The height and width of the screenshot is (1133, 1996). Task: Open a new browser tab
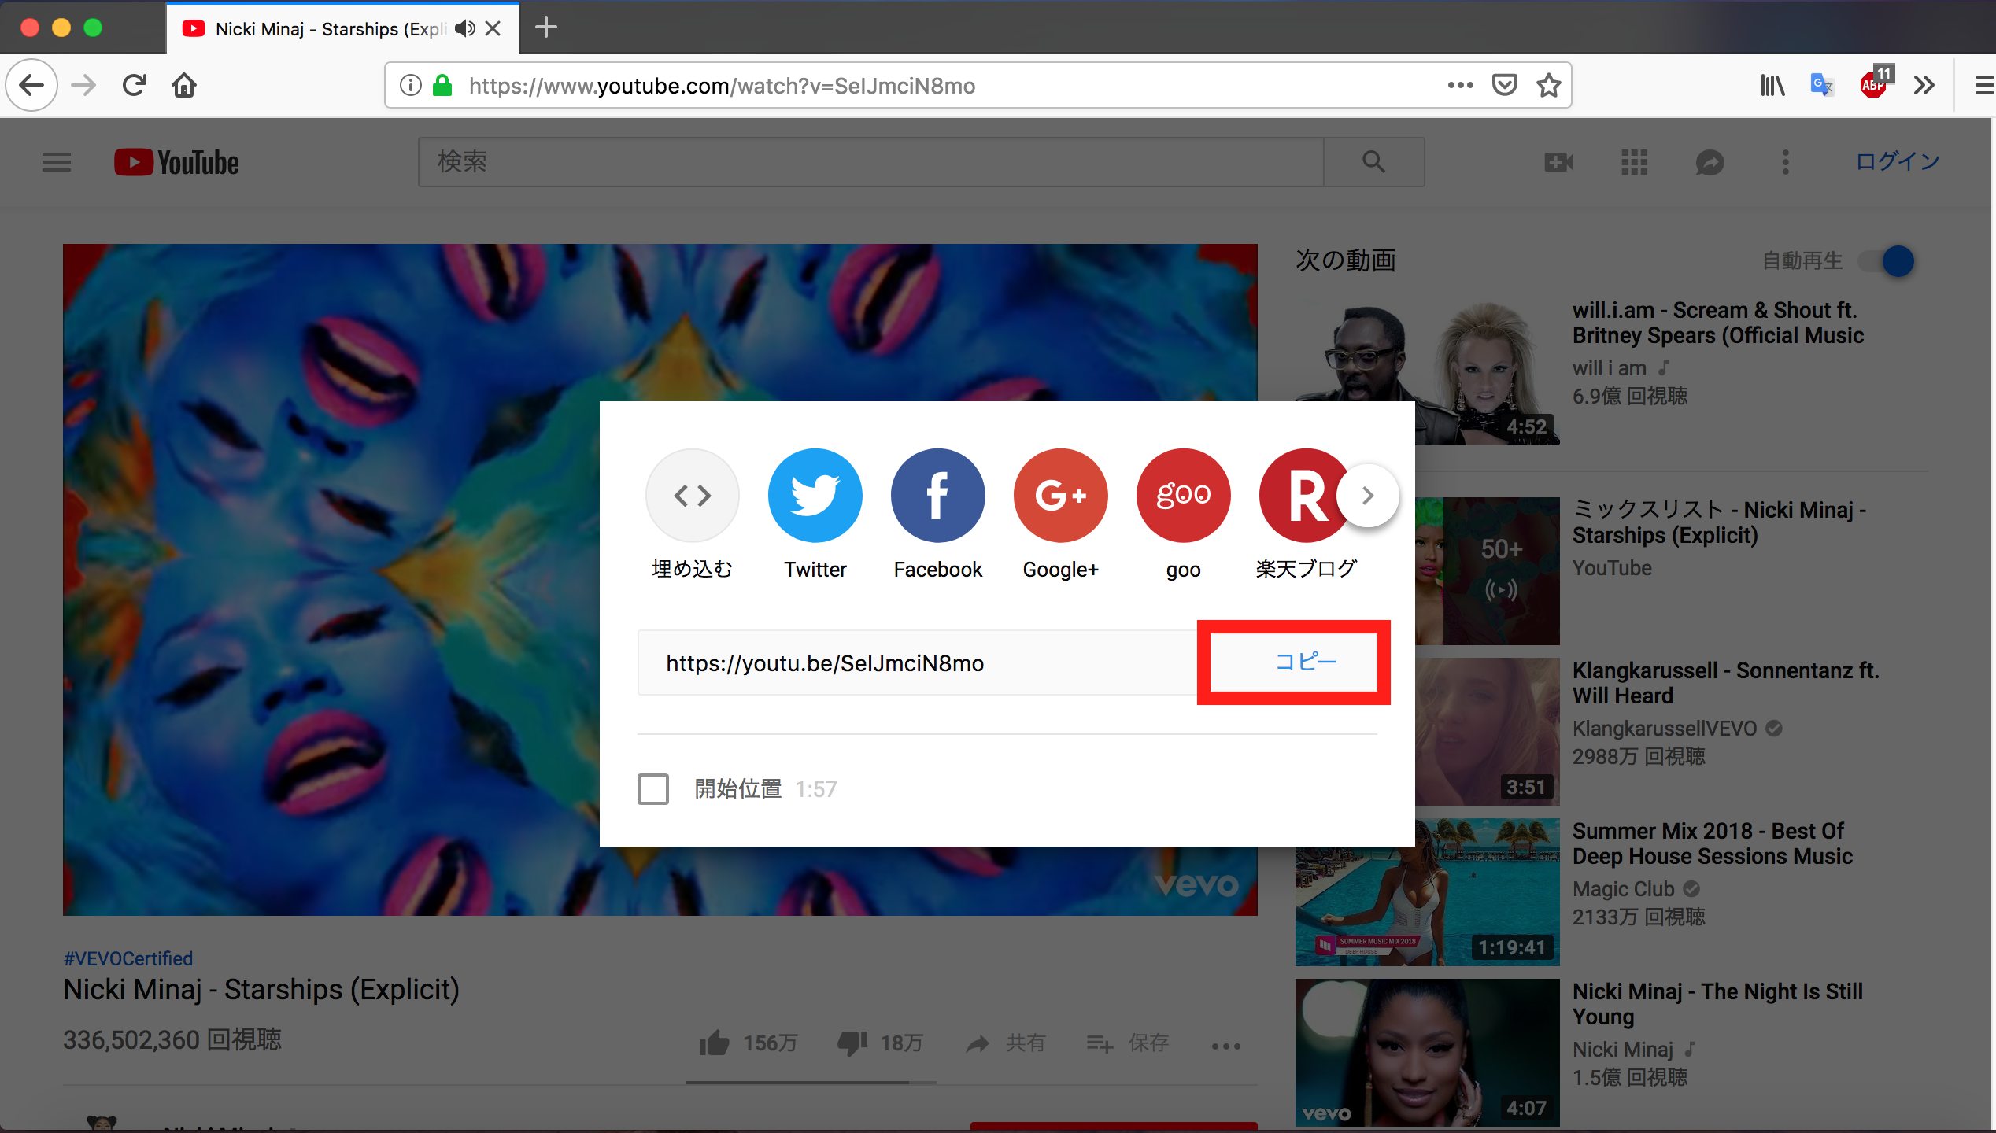point(545,28)
